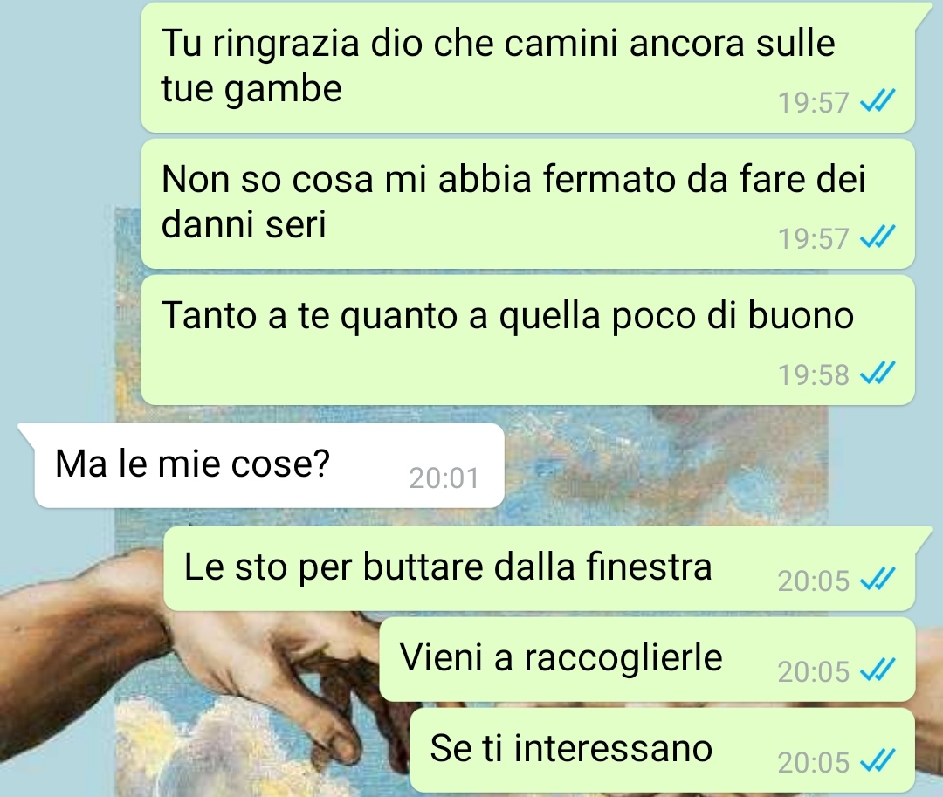Tap the 'Tanto a te quanto a quella' bubble
The width and height of the screenshot is (943, 797).
(527, 340)
